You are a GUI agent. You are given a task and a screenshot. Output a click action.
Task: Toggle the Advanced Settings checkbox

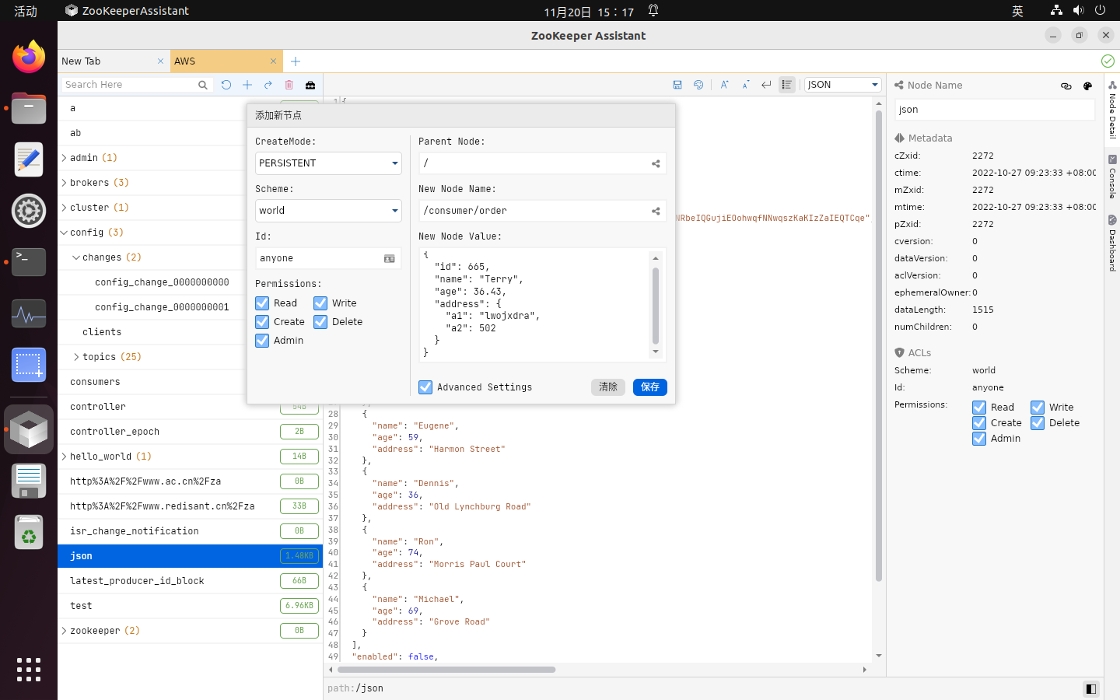[x=425, y=387]
